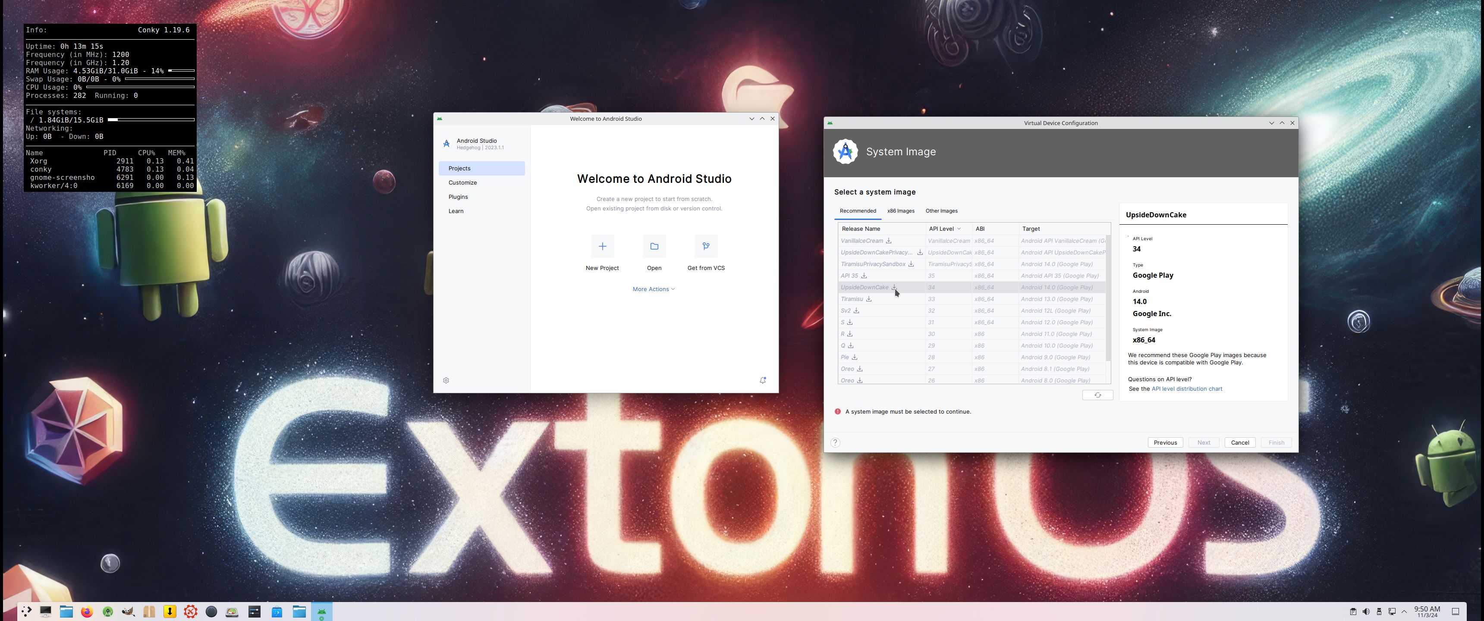Download the Sv2 system image
Viewport: 1484px width, 621px height.
pos(856,310)
